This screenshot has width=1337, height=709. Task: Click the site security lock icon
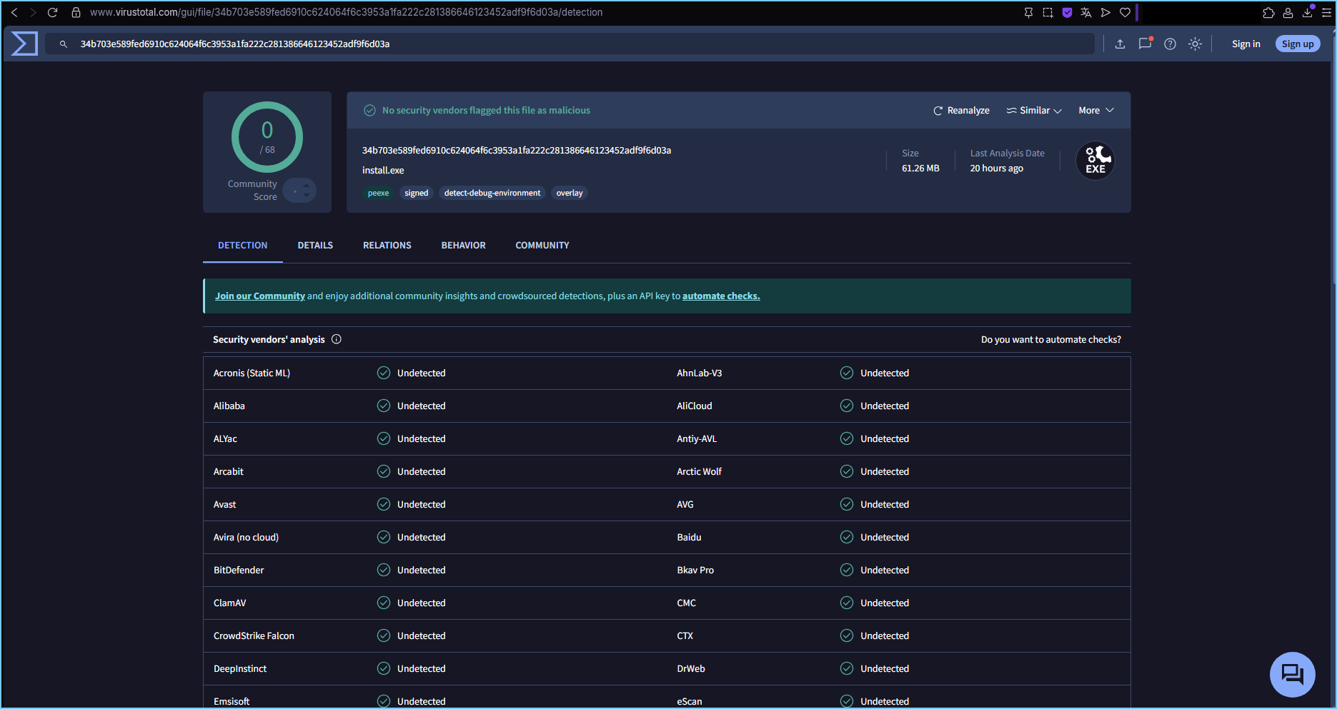[x=76, y=12]
